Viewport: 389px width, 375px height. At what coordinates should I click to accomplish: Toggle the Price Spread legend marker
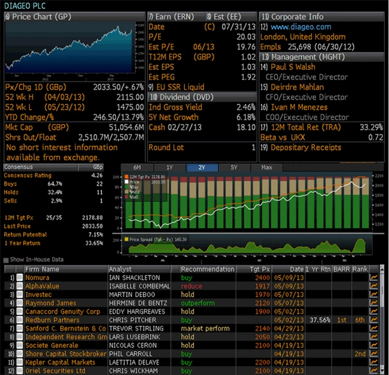[x=126, y=239]
